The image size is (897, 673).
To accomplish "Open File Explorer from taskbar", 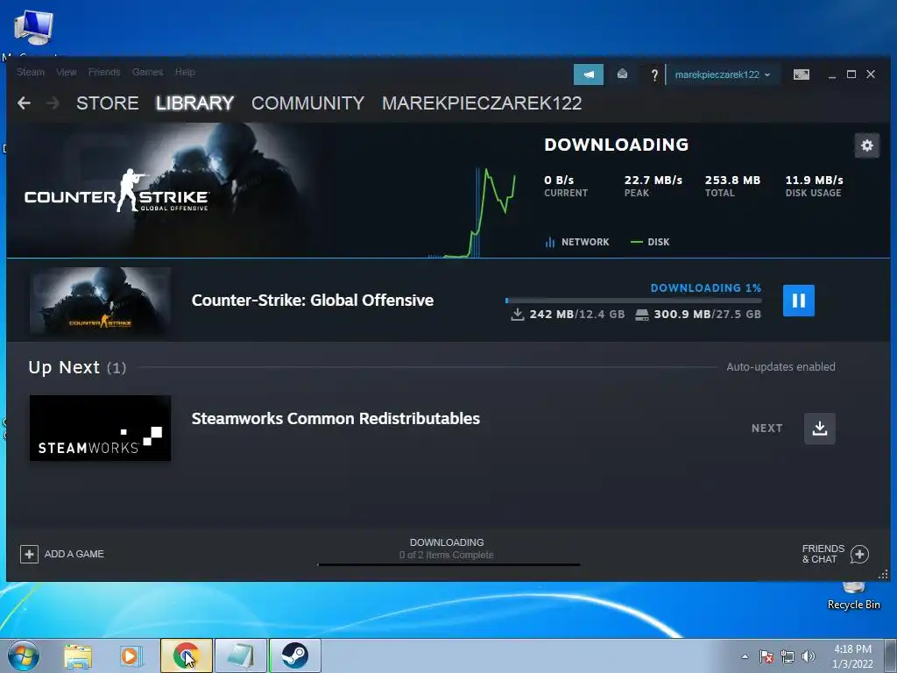I will [x=78, y=656].
